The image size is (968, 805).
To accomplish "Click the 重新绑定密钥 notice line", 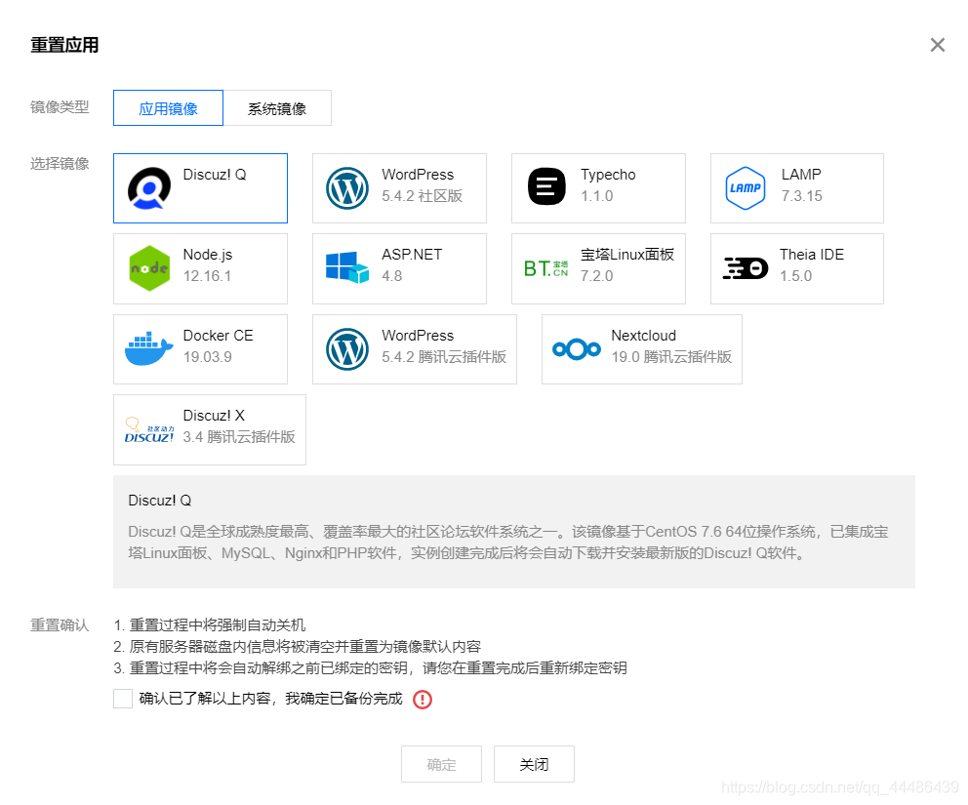I will (371, 668).
